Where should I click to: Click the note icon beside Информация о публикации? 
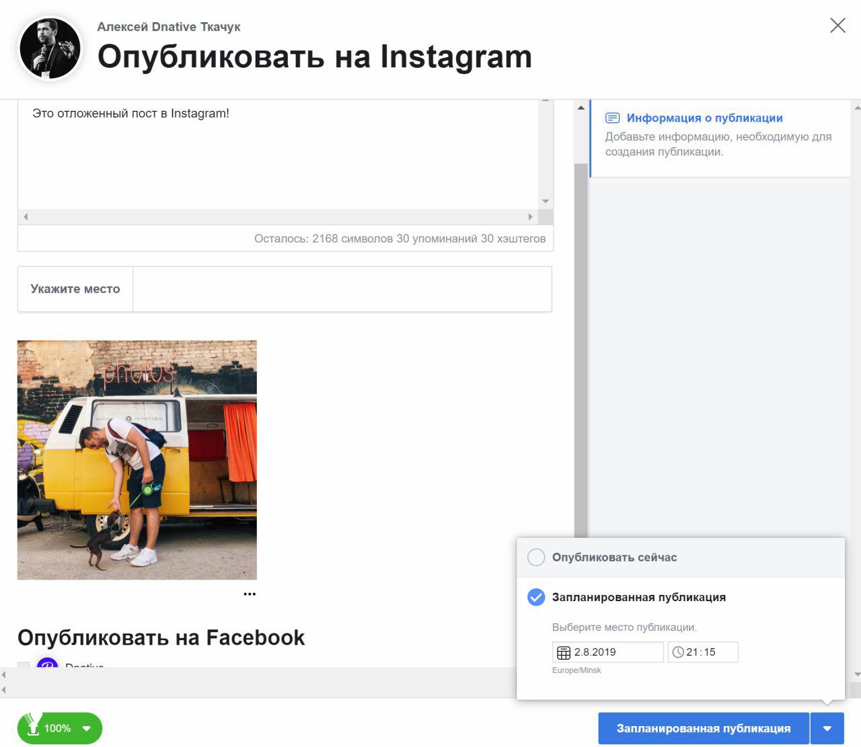click(x=613, y=117)
